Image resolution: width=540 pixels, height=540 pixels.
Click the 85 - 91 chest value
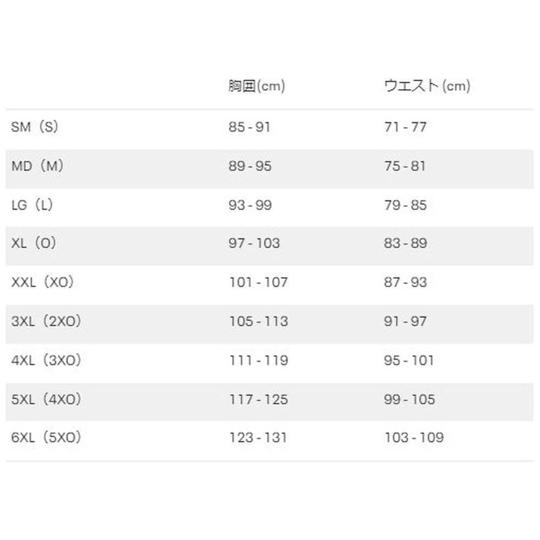coord(249,127)
